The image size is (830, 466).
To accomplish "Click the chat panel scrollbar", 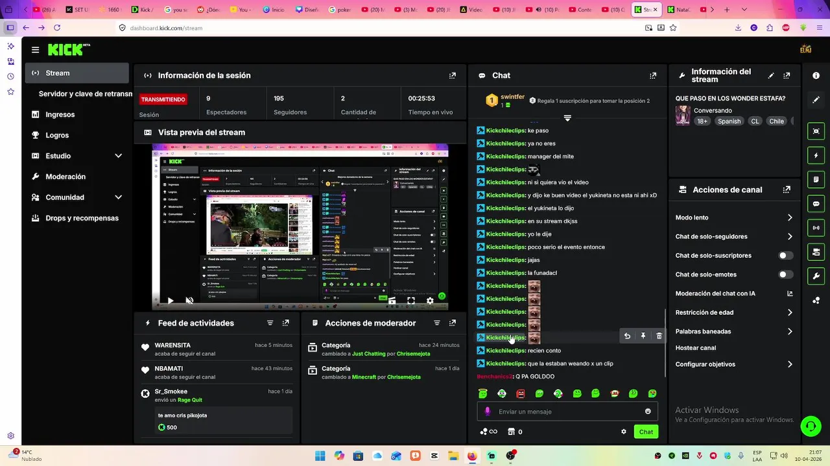I will click(x=665, y=343).
